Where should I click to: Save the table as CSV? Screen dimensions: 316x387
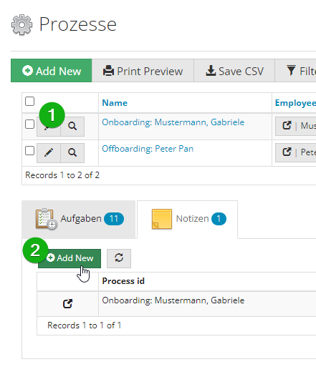point(234,71)
